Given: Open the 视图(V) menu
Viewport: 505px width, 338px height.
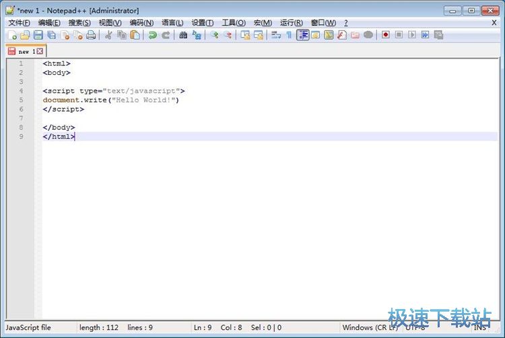Looking at the screenshot, I should tap(110, 23).
